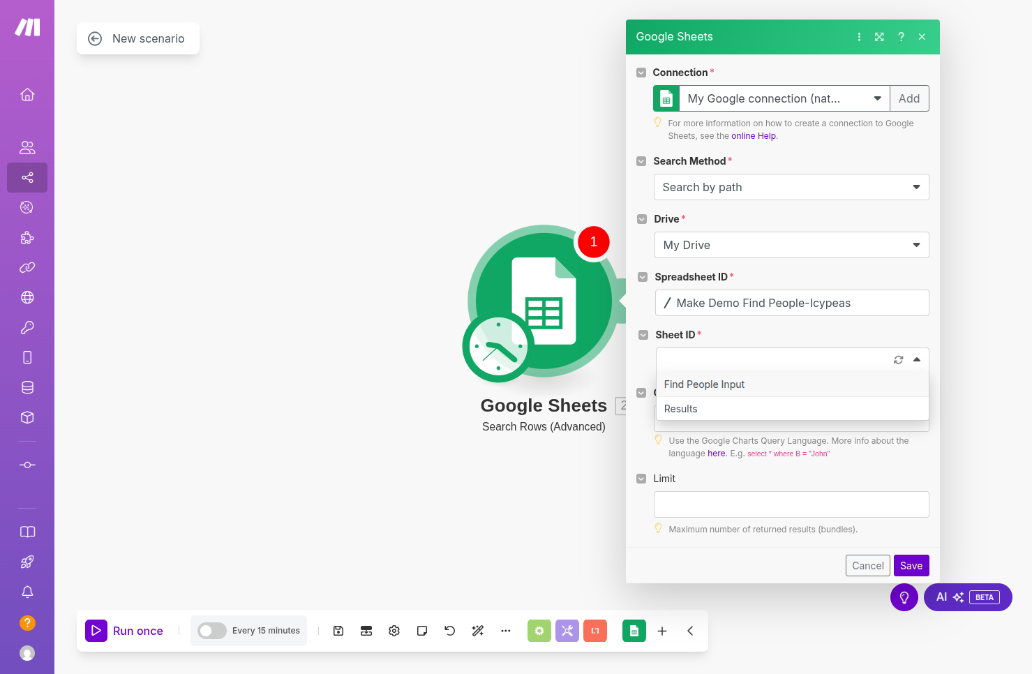Open Scenarios share icon in sidebar
Screen dimensions: 1032x674
27,177
